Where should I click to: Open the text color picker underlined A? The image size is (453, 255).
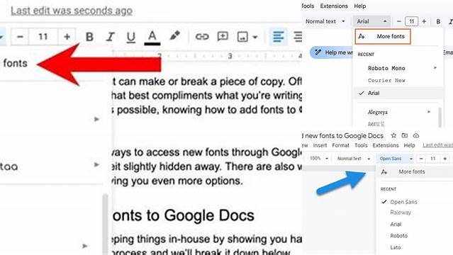pos(152,38)
